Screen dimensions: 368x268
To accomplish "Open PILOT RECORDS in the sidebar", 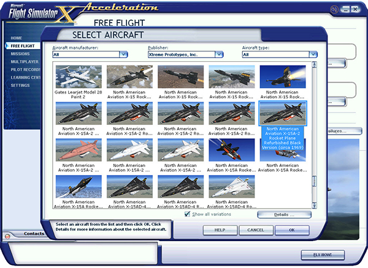I will pyautogui.click(x=25, y=70).
